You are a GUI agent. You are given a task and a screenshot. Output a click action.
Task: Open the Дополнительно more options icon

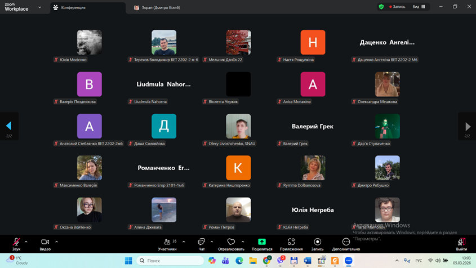point(346,242)
